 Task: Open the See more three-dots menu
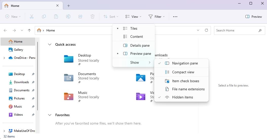tap(175, 17)
